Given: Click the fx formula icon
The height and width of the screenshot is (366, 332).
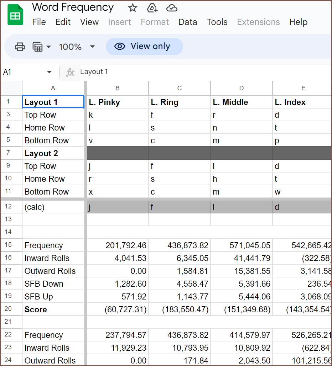Looking at the screenshot, I should point(71,72).
